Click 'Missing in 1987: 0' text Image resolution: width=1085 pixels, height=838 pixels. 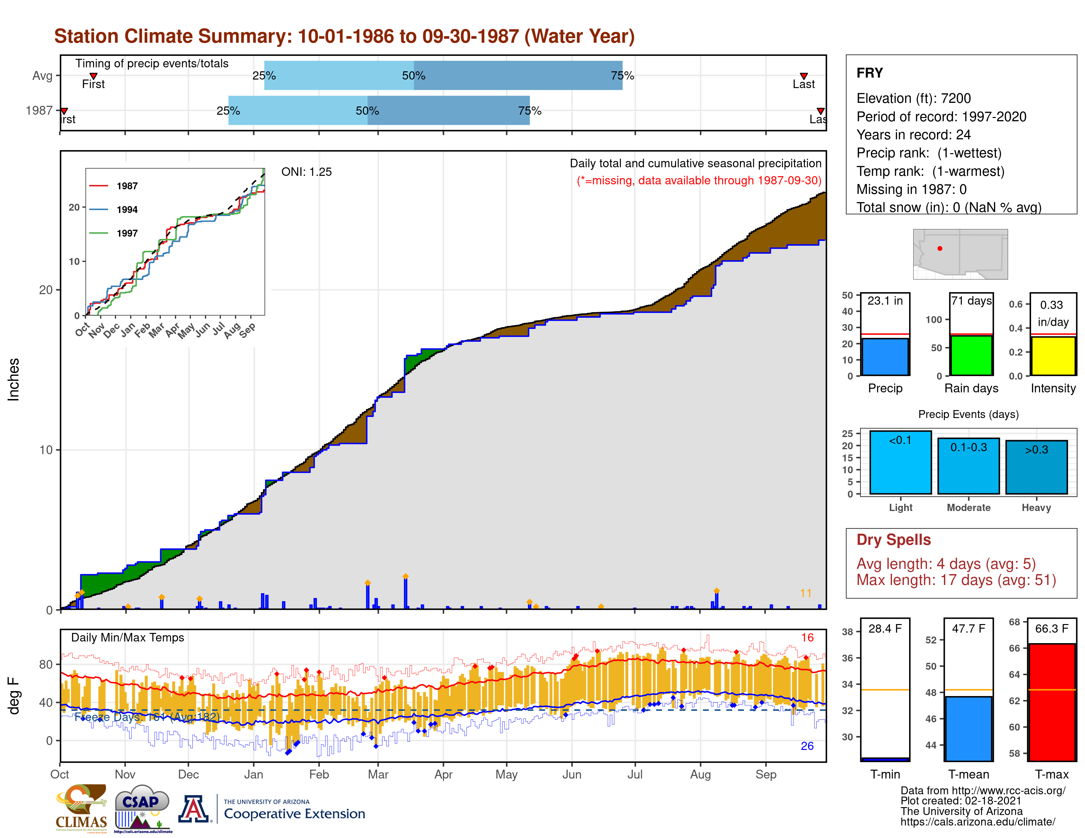[x=911, y=189]
